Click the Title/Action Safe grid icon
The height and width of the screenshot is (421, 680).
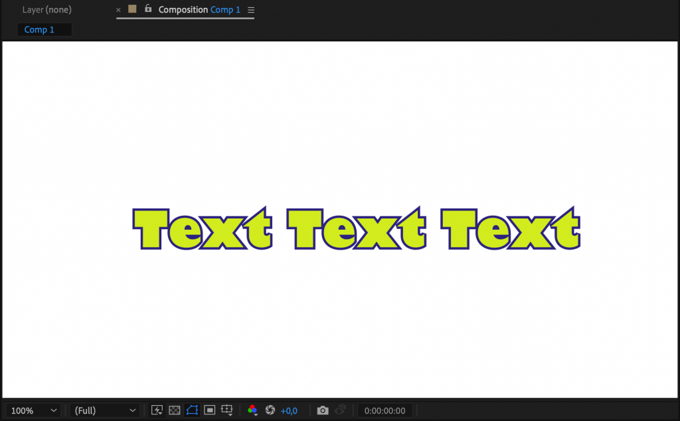coord(227,410)
